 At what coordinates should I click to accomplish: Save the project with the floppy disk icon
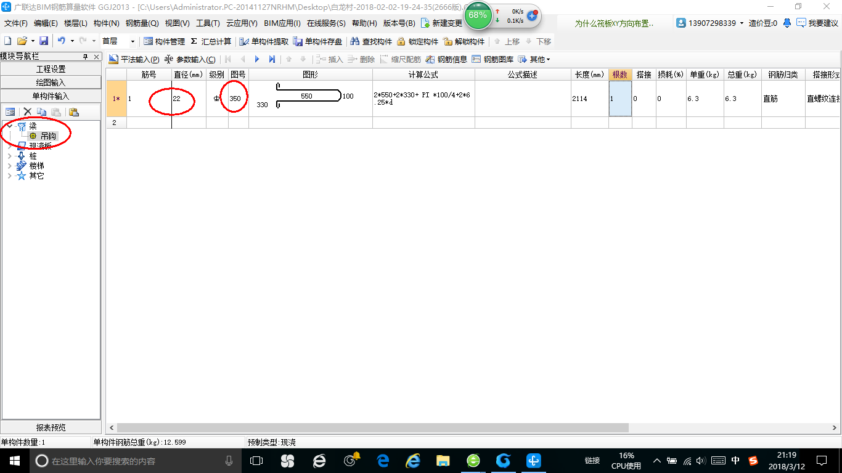[44, 41]
